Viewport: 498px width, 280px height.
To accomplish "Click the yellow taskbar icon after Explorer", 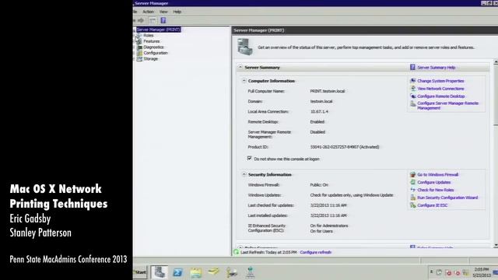I will tap(214, 271).
